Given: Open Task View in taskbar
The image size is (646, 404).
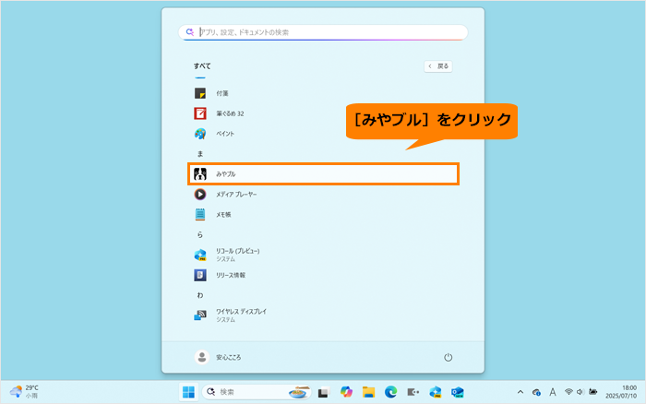Looking at the screenshot, I should point(323,392).
